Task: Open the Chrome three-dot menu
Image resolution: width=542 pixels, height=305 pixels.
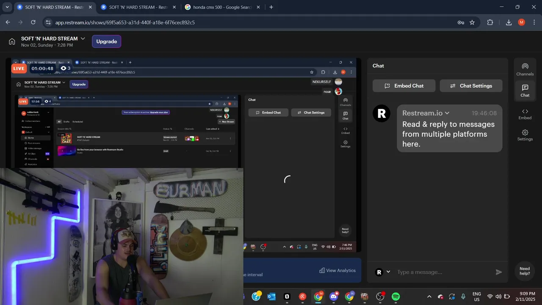Action: (x=534, y=22)
